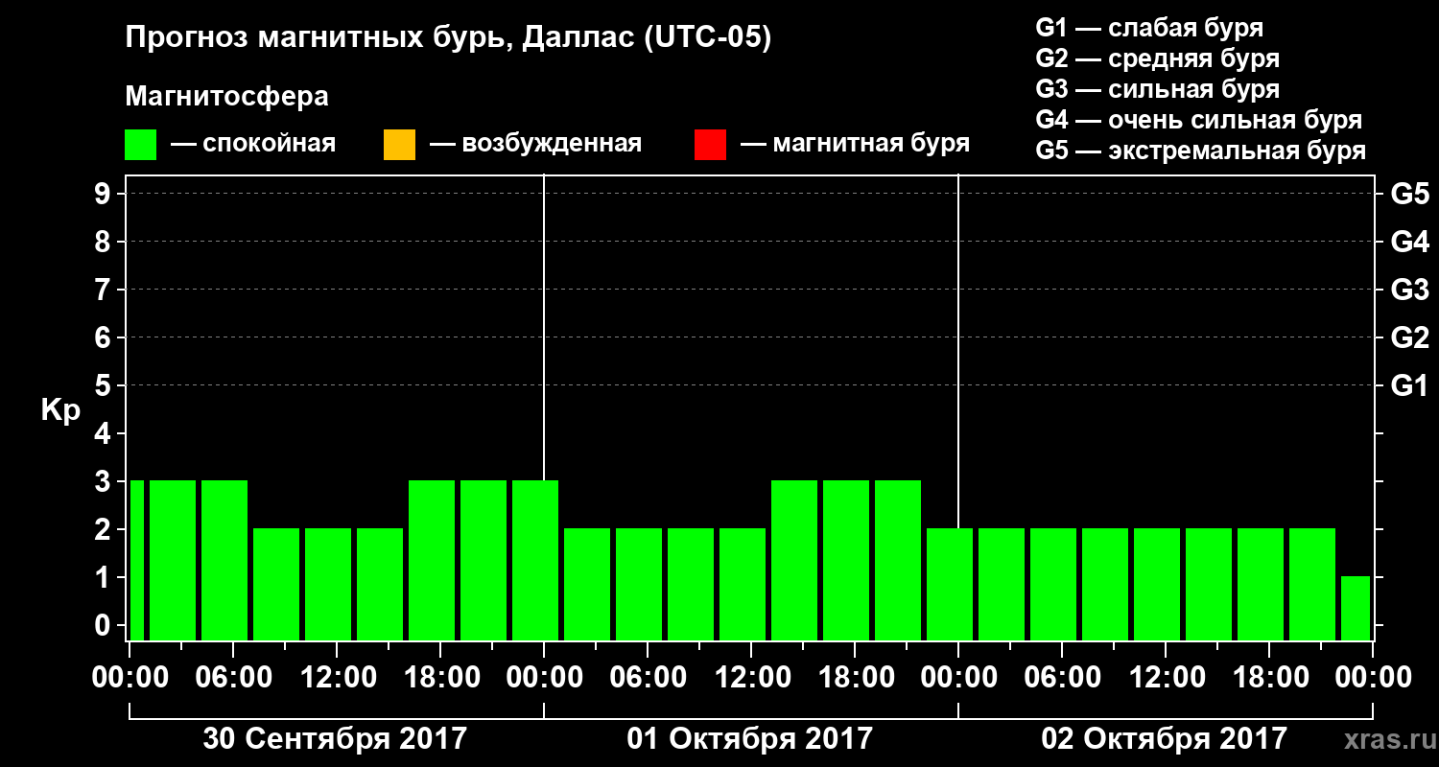This screenshot has height=767, width=1439.
Task: Click the '06:00' time label above 30 Сентября
Action: point(234,678)
